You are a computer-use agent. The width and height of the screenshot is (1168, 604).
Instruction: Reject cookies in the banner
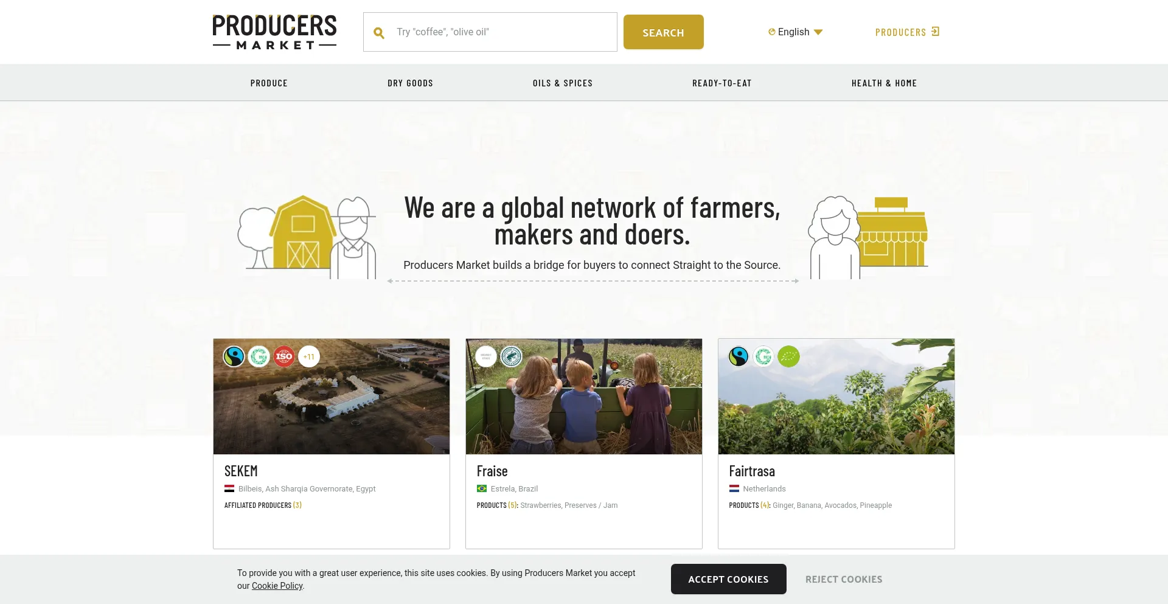(844, 579)
